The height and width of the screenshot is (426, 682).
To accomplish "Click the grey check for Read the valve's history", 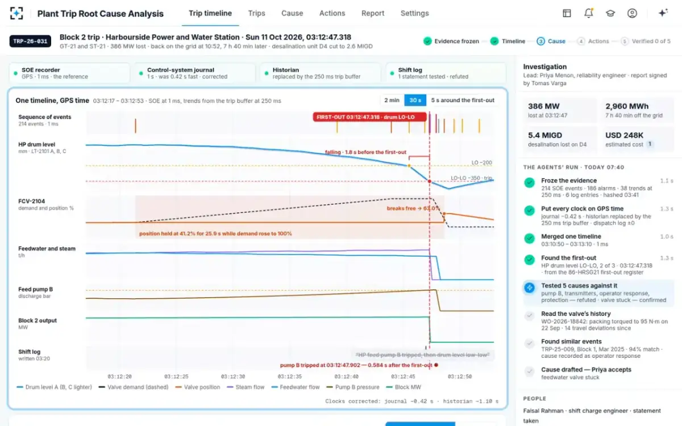I will pyautogui.click(x=530, y=316).
